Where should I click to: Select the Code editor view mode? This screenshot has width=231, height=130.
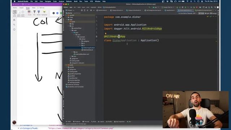point(201,13)
